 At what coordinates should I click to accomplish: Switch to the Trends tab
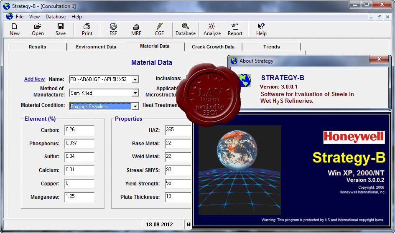pyautogui.click(x=272, y=47)
